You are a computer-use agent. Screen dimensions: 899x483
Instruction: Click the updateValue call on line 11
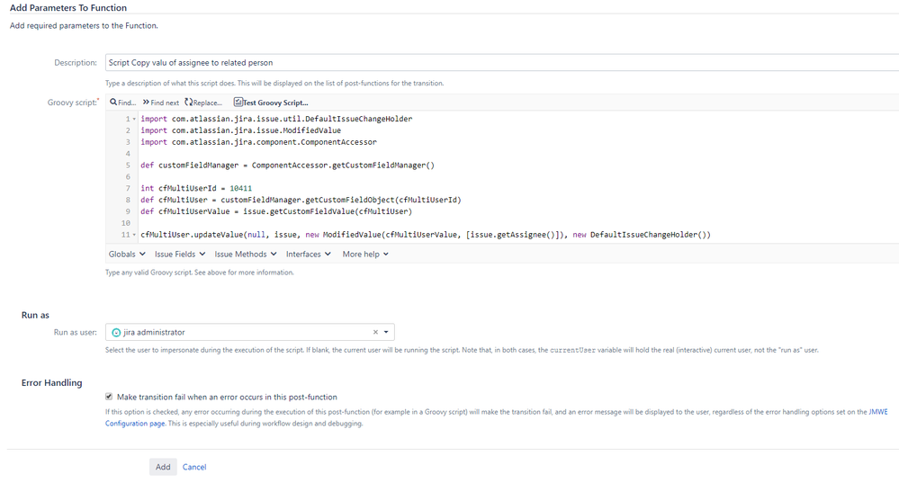426,235
